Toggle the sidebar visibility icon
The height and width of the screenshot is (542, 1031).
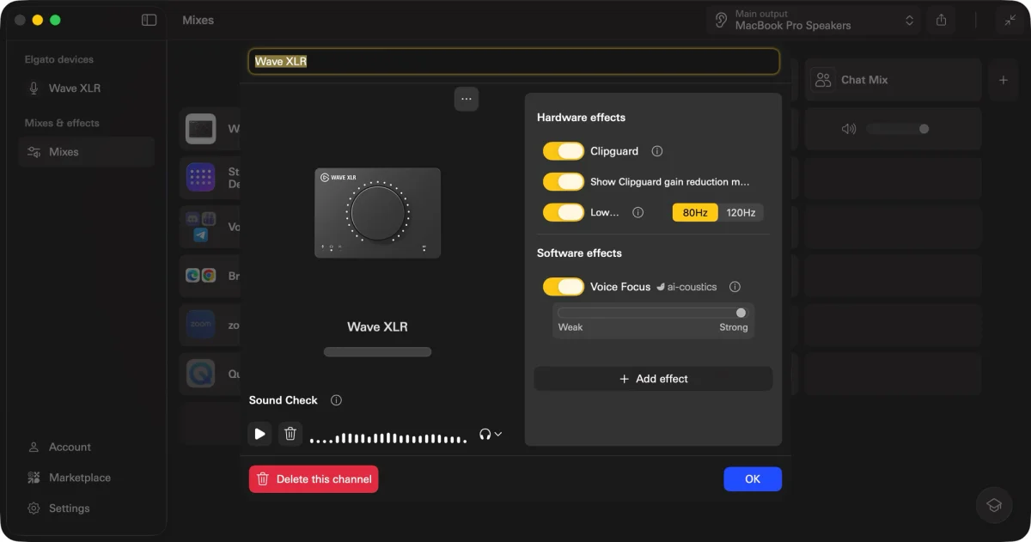[x=149, y=20]
